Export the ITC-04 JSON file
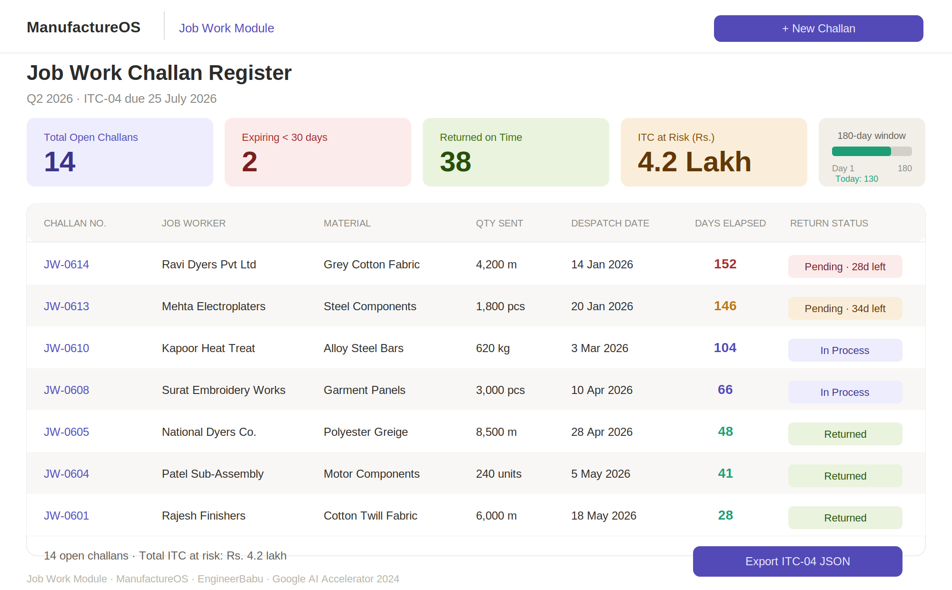The image size is (952, 590). 797,561
